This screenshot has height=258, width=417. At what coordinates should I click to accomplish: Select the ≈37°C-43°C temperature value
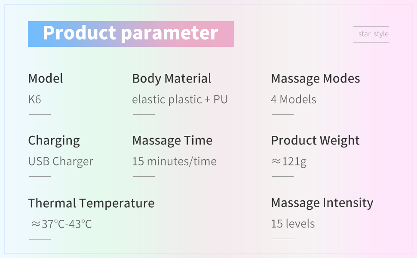pos(62,224)
